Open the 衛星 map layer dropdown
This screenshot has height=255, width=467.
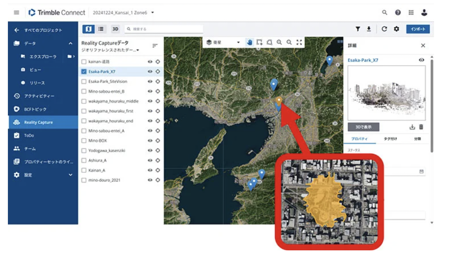coord(223,42)
